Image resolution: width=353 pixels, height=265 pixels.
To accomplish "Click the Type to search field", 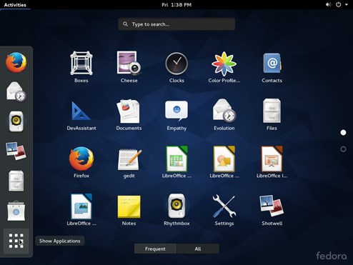I will (x=176, y=24).
